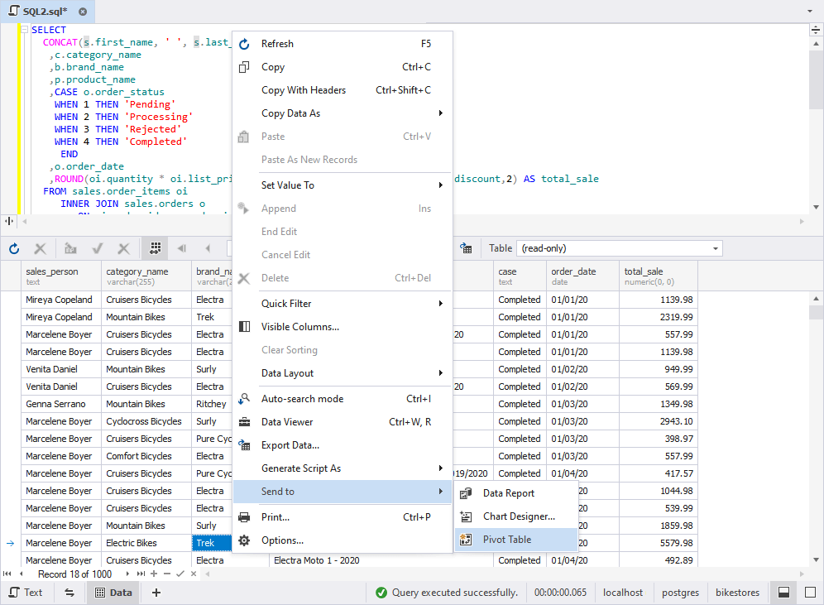The width and height of the screenshot is (824, 605).
Task: Insert a new record with the footer plus icon
Action: click(x=154, y=574)
